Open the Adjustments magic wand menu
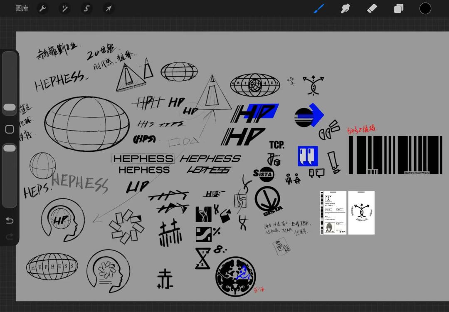Viewport: 449px width, 312px height. (x=64, y=9)
